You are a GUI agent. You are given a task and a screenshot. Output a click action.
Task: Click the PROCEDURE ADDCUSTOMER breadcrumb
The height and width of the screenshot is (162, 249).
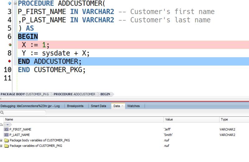74,94
